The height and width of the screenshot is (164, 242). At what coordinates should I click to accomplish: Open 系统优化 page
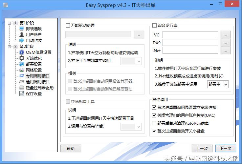click(34, 58)
